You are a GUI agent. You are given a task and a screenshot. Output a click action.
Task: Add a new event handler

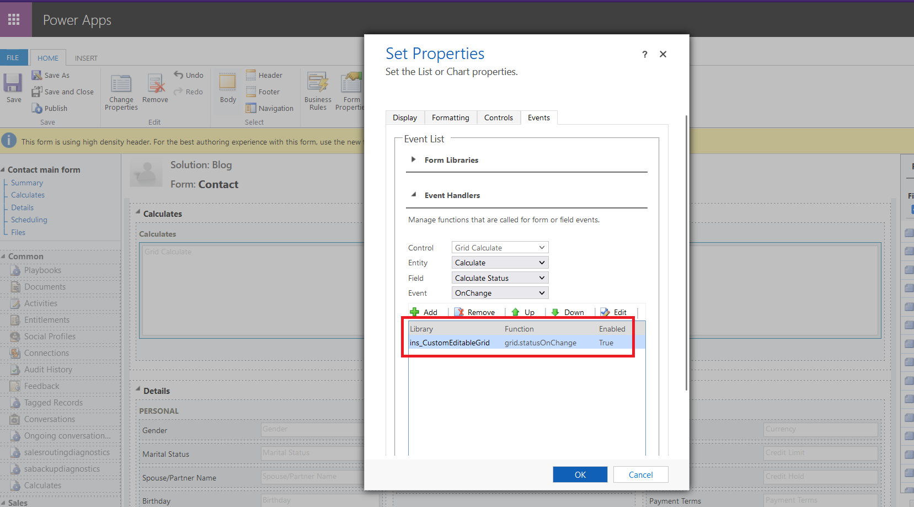(424, 312)
